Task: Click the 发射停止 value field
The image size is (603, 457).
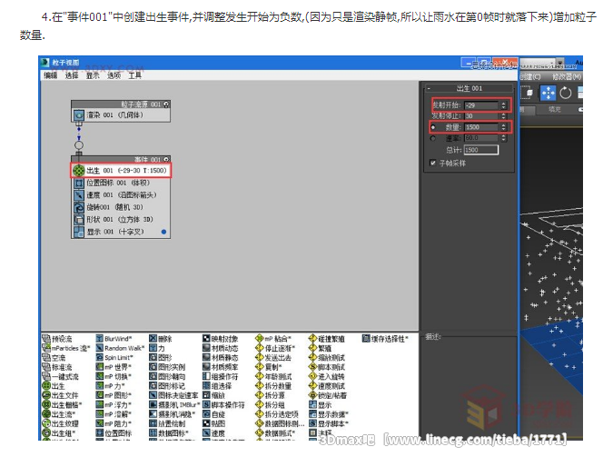Action: (x=482, y=115)
